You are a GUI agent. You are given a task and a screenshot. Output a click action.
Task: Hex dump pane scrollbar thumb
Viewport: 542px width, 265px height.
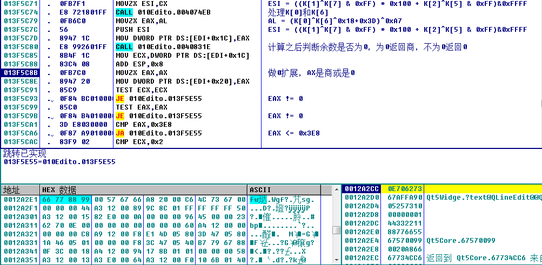click(x=335, y=230)
